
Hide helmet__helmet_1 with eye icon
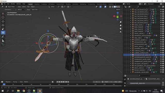pos(161,33)
